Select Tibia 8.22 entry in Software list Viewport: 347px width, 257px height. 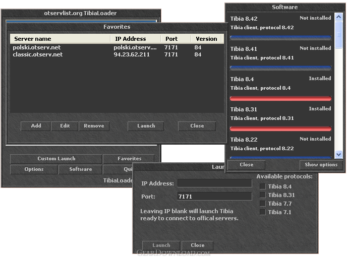point(280,147)
